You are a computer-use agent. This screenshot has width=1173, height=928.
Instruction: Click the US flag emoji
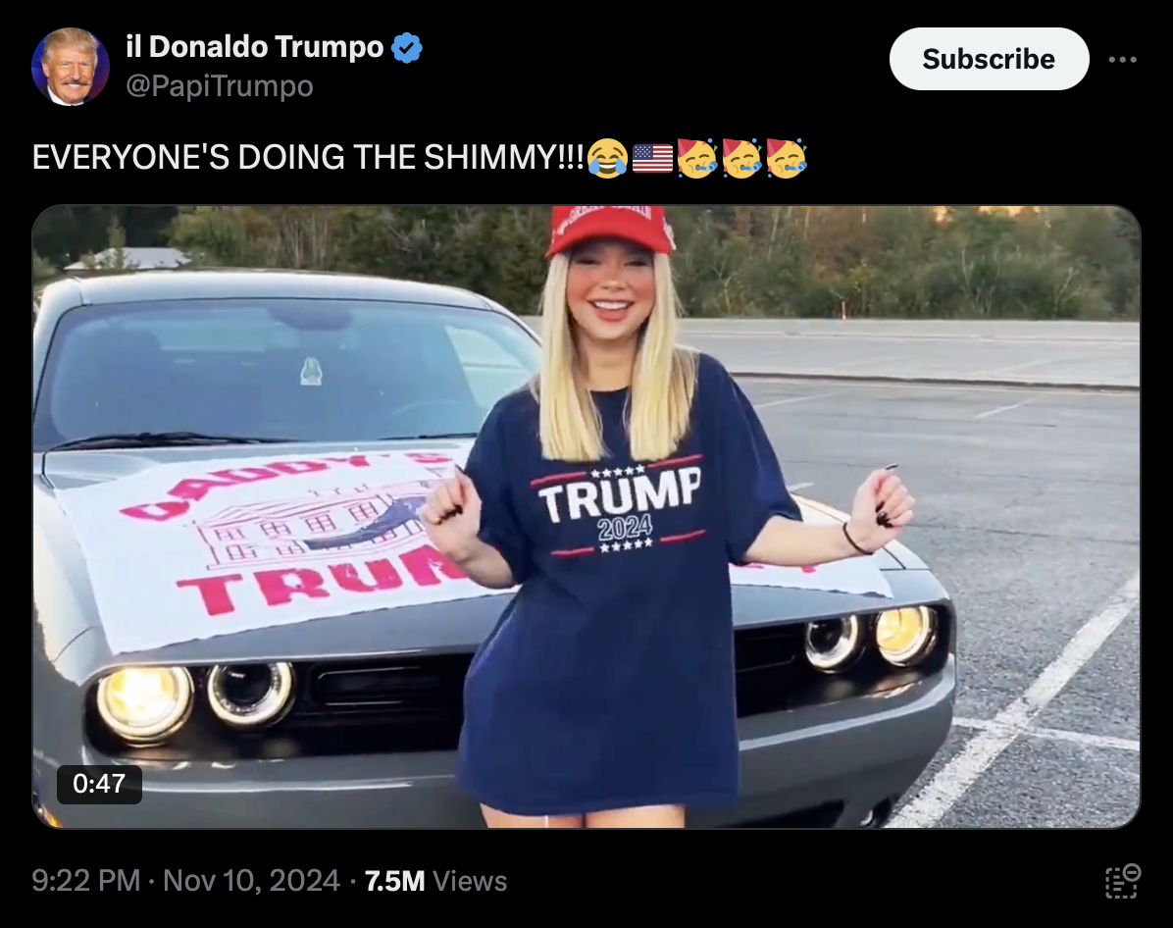652,158
